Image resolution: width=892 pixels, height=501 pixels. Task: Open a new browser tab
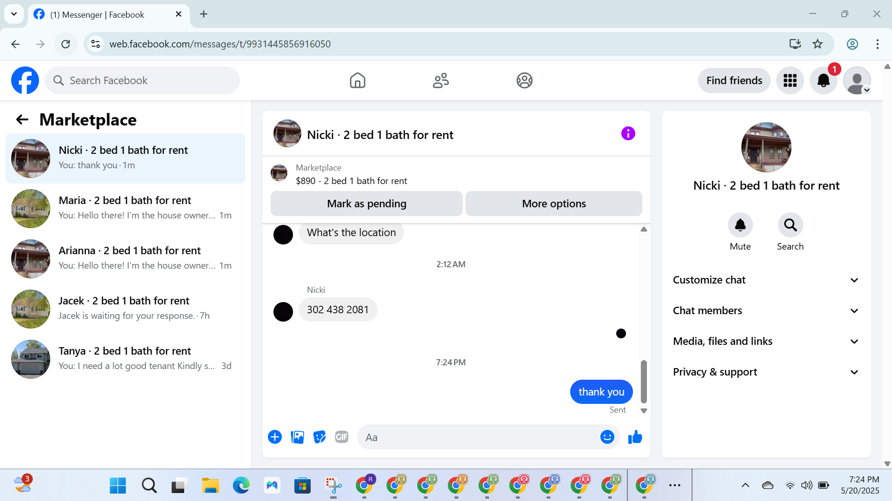click(x=203, y=14)
